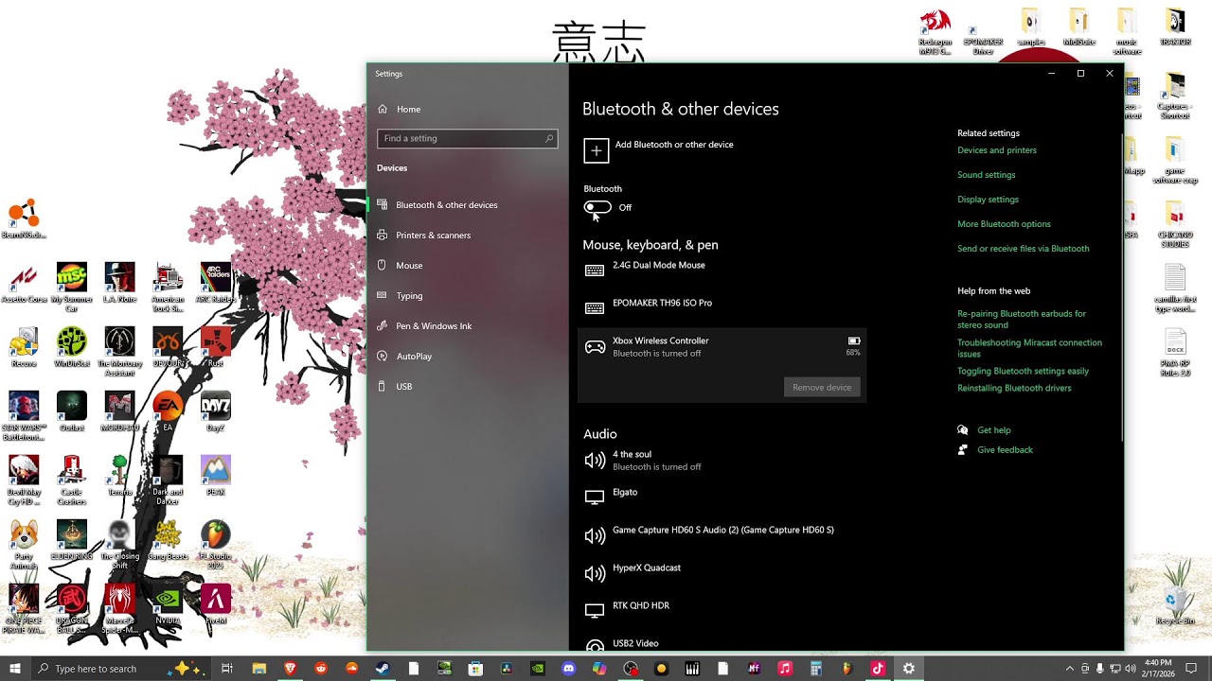Image resolution: width=1212 pixels, height=681 pixels.
Task: Open Discord from the taskbar
Action: tap(568, 669)
